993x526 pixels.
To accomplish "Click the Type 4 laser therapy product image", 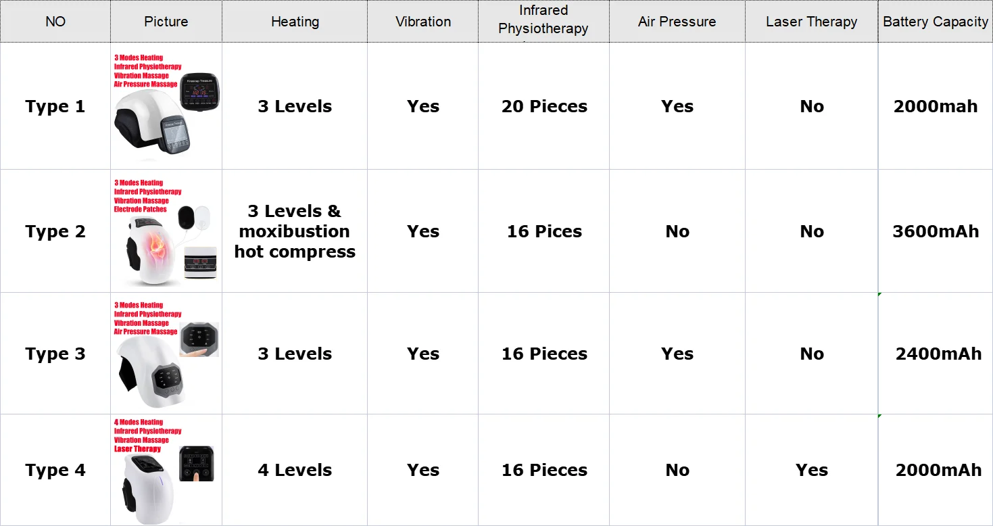I will tap(166, 471).
